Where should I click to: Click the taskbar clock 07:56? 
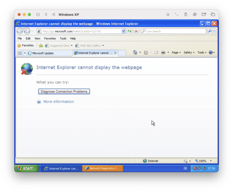click(211, 168)
